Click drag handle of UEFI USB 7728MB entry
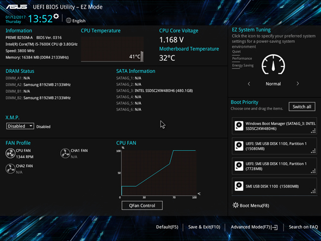321x241 pixels. (x=313, y=171)
